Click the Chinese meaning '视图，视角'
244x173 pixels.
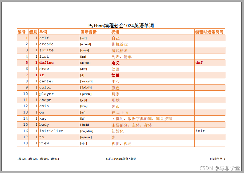pyautogui.click(x=122, y=144)
